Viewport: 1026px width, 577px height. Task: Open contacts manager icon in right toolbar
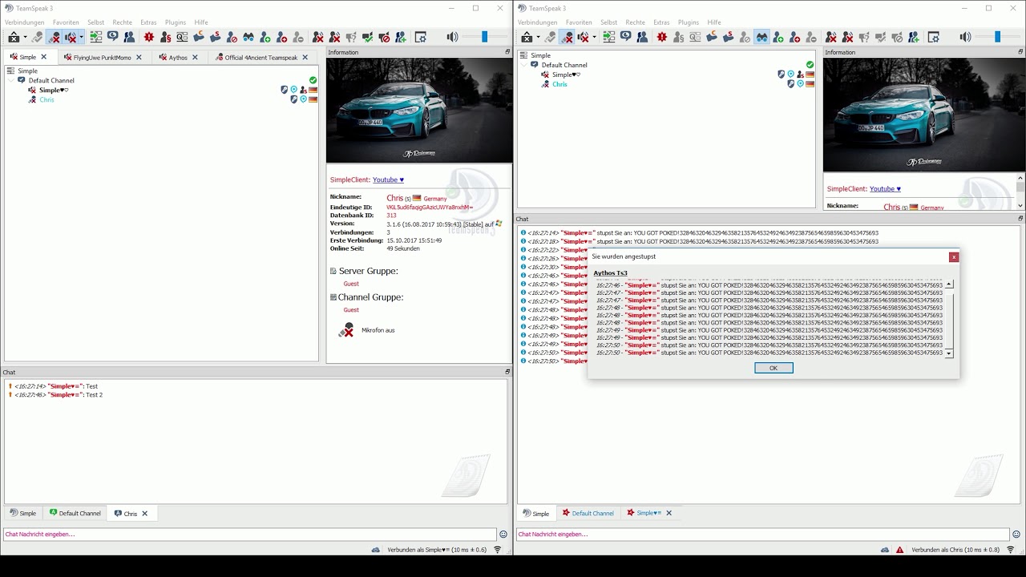coord(642,37)
